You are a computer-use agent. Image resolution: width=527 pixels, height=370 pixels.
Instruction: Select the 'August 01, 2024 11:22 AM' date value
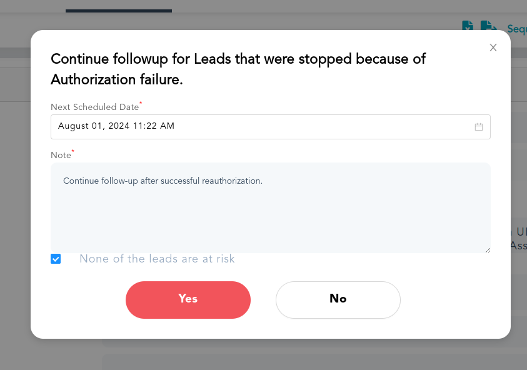pyautogui.click(x=116, y=126)
